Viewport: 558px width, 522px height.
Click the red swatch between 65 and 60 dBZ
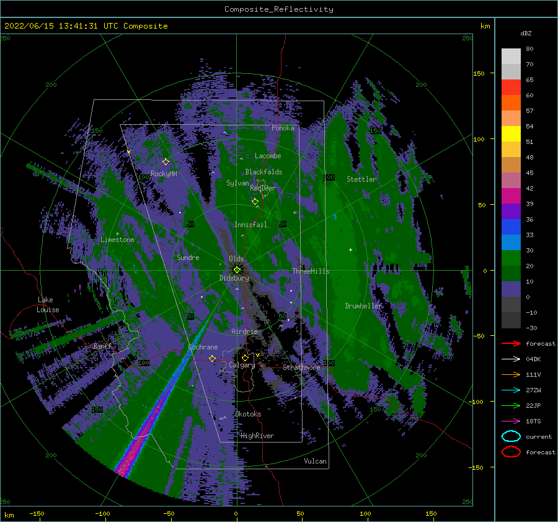511,88
